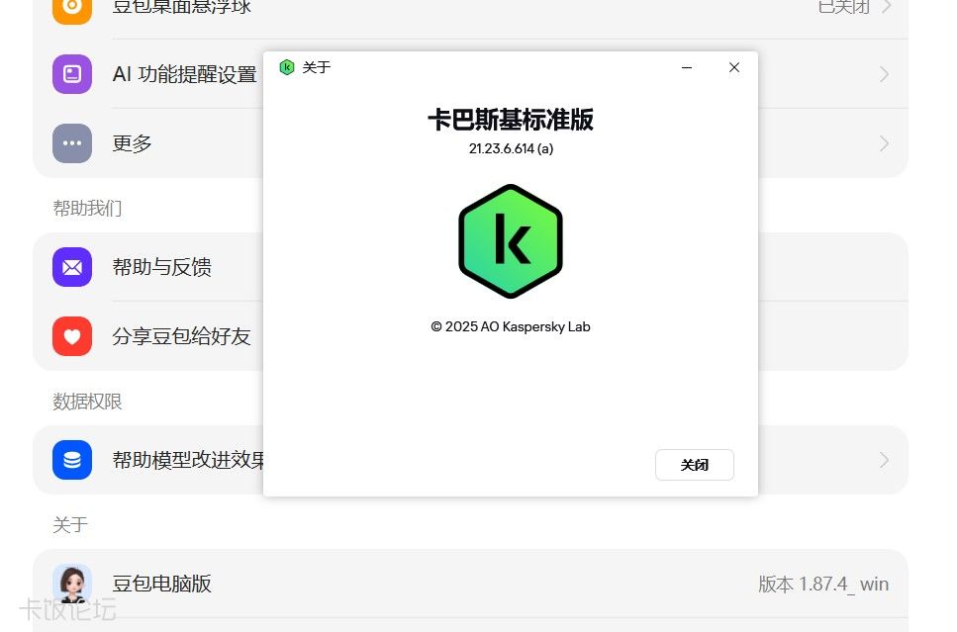Click the purple AI 功能提醒设置 icon

click(72, 74)
